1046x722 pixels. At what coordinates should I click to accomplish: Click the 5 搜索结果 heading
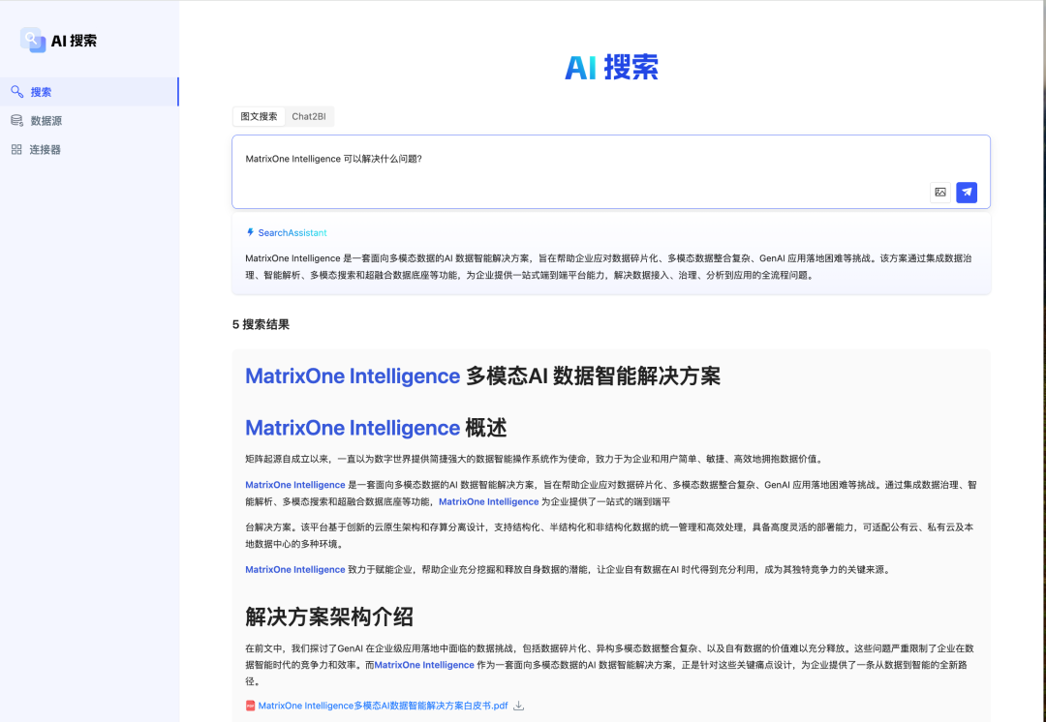point(261,324)
